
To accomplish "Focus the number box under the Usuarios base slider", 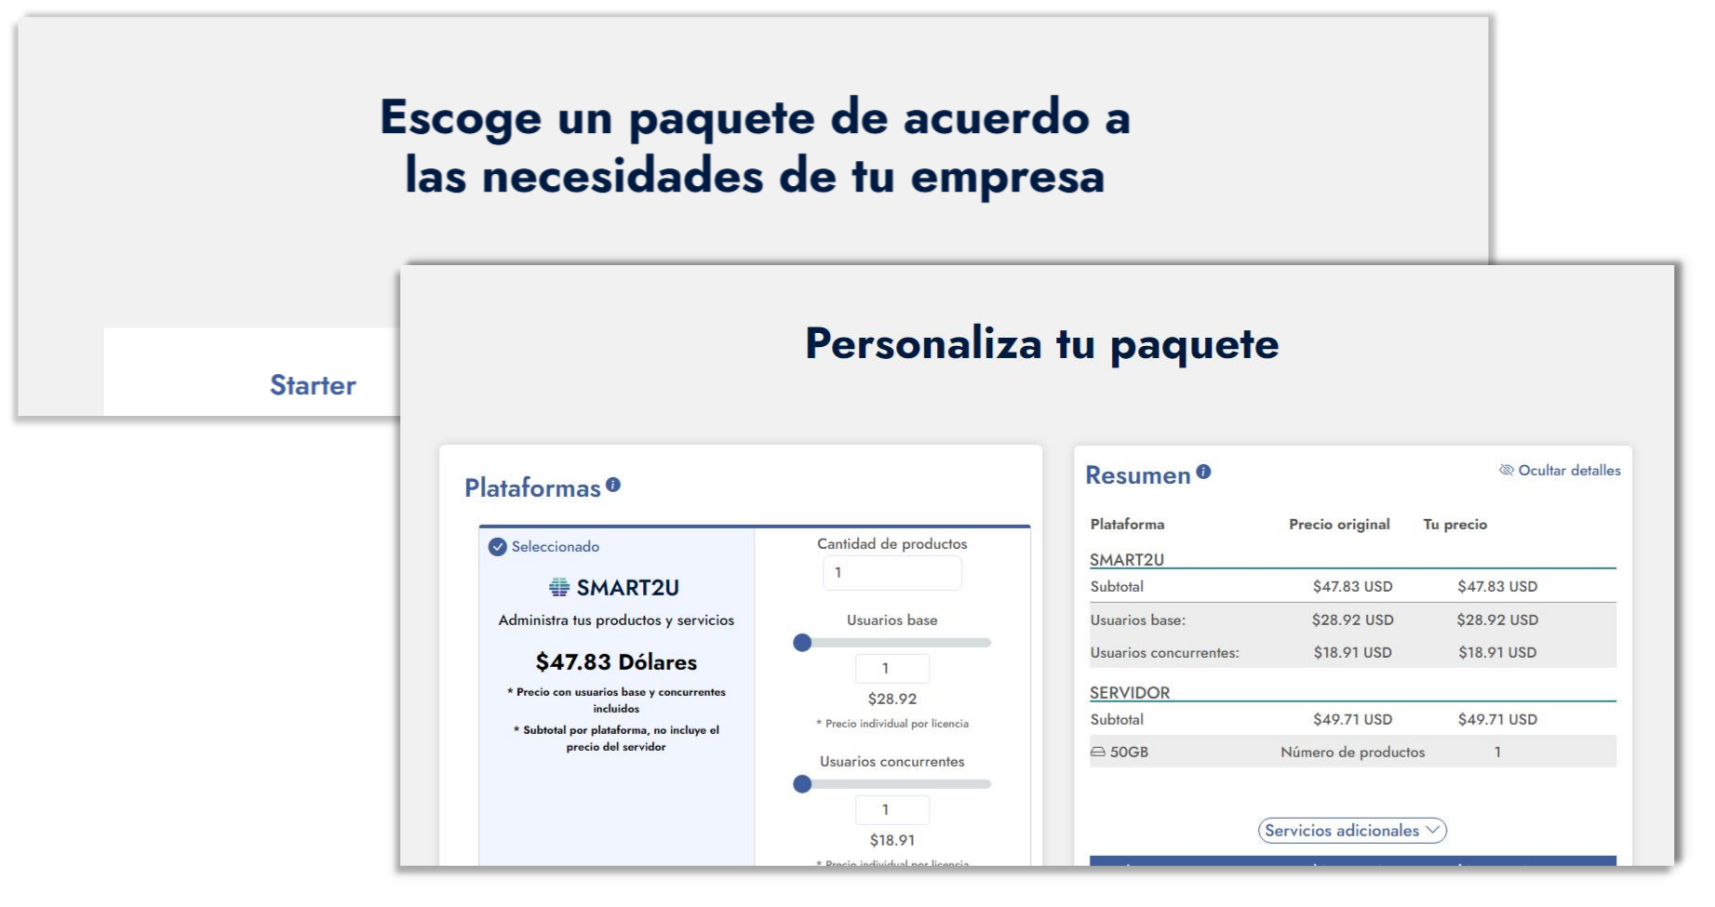I will (x=891, y=669).
